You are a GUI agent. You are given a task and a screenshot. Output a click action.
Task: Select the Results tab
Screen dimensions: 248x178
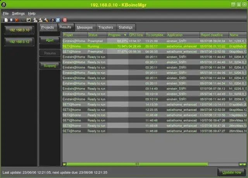(x=65, y=27)
